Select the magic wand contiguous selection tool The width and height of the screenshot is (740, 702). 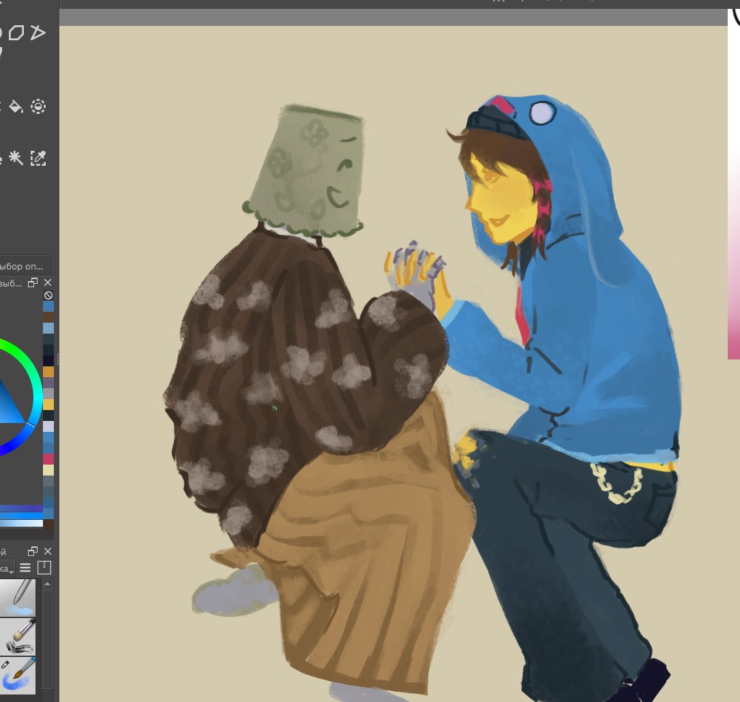[x=16, y=158]
